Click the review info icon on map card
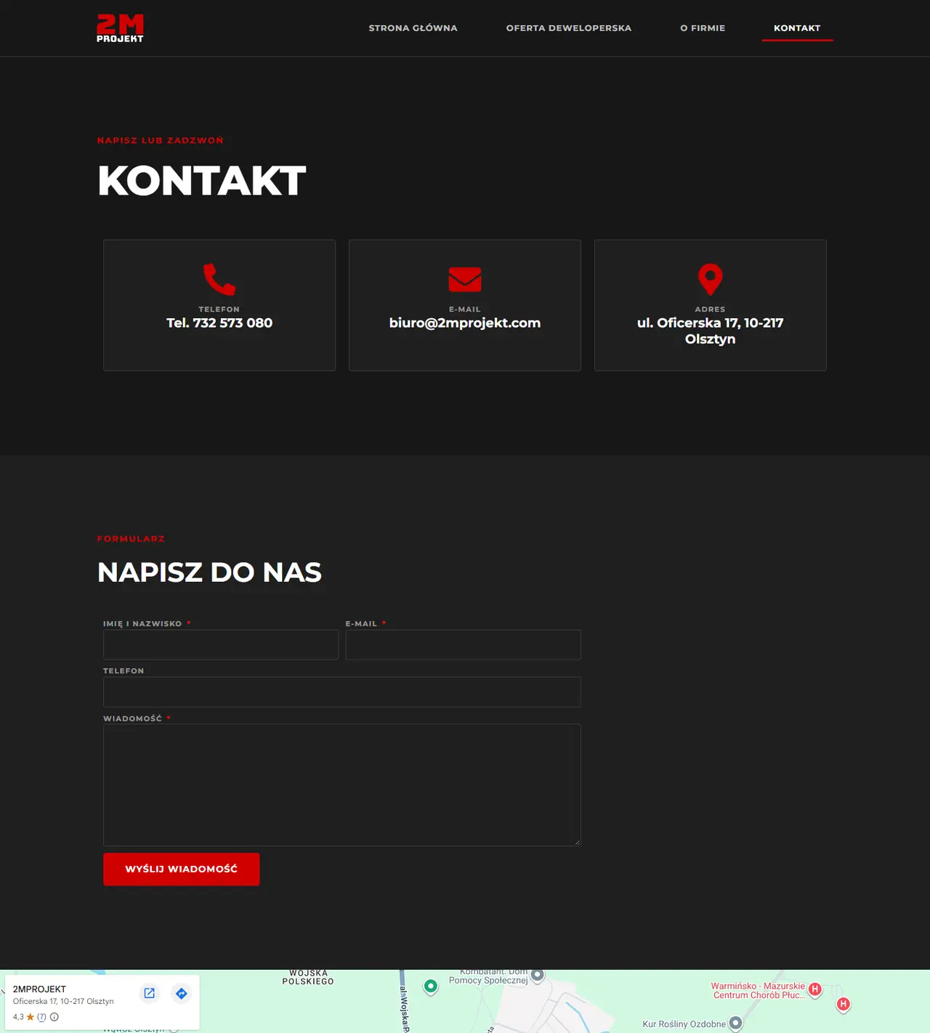Screen dimensions: 930x1033 tap(54, 1017)
